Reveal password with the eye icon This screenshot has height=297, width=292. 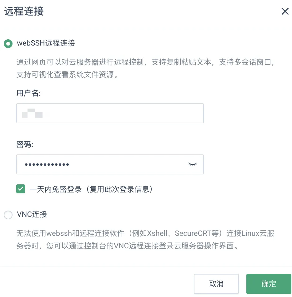coord(192,164)
